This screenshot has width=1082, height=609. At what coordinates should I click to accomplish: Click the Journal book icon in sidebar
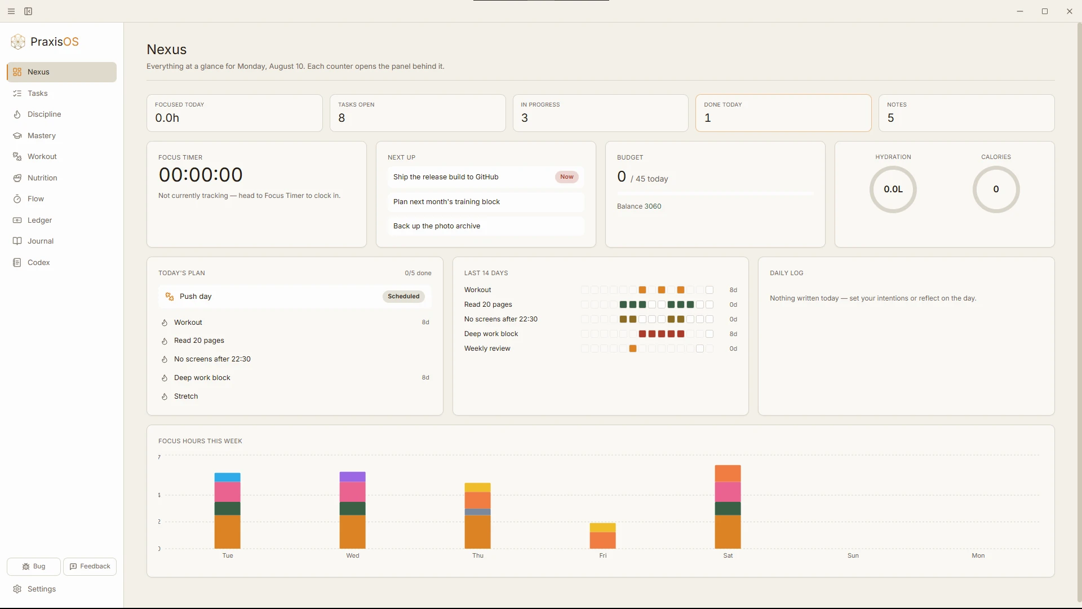pyautogui.click(x=17, y=241)
